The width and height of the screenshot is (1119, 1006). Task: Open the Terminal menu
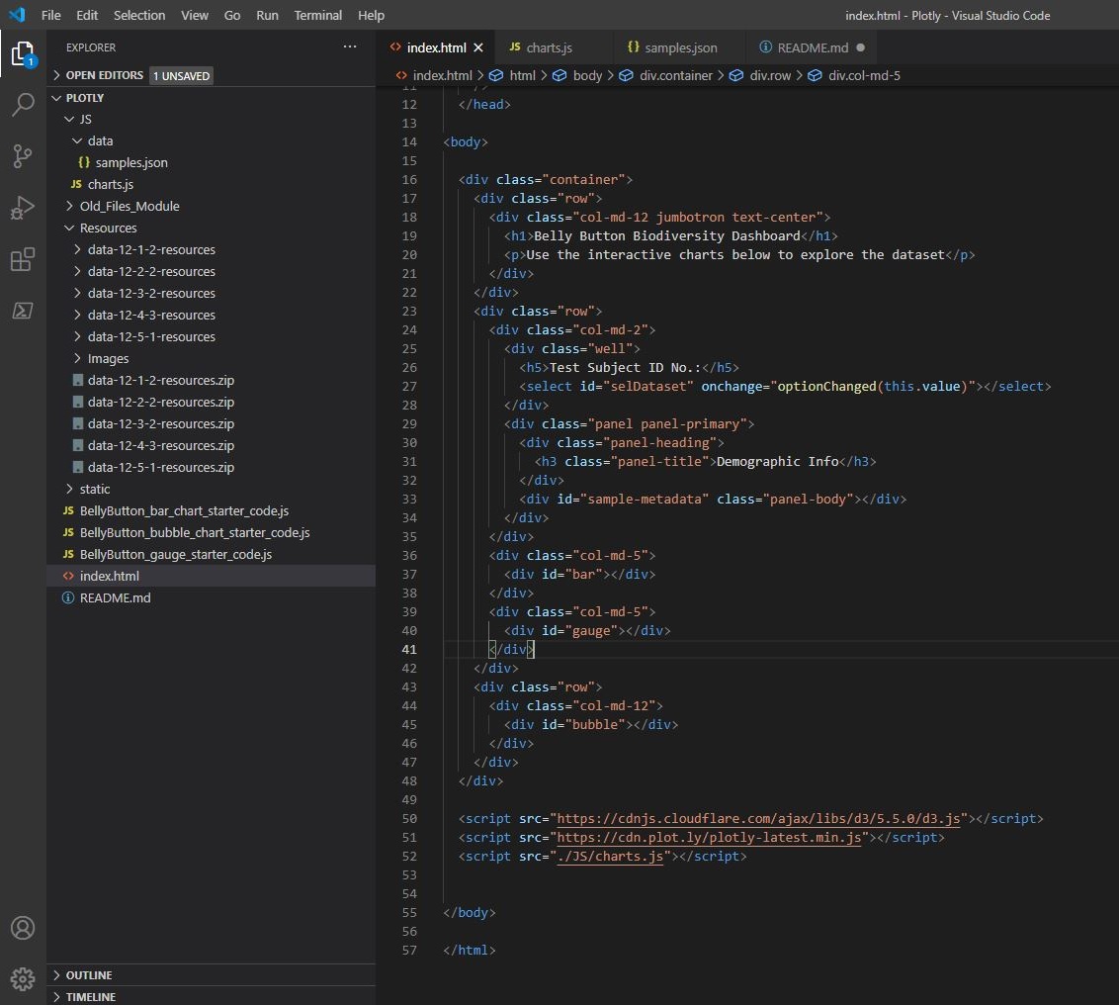[x=318, y=15]
